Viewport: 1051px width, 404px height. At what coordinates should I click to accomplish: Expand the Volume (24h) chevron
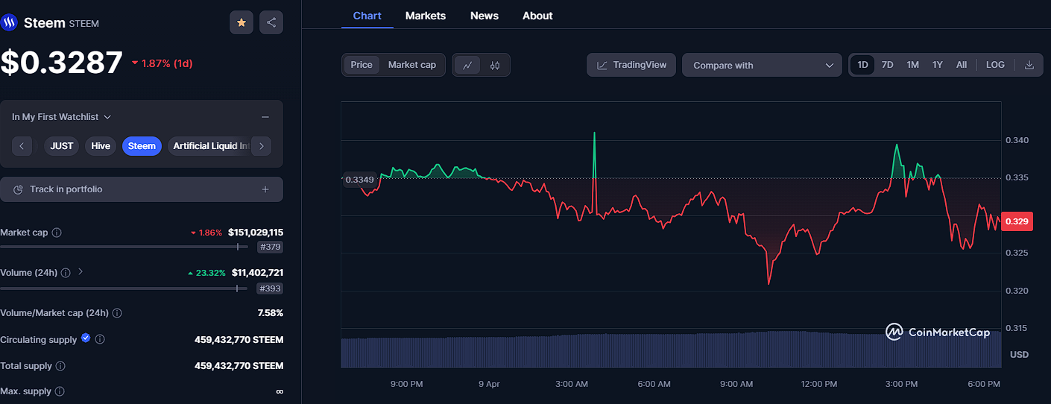tap(81, 272)
